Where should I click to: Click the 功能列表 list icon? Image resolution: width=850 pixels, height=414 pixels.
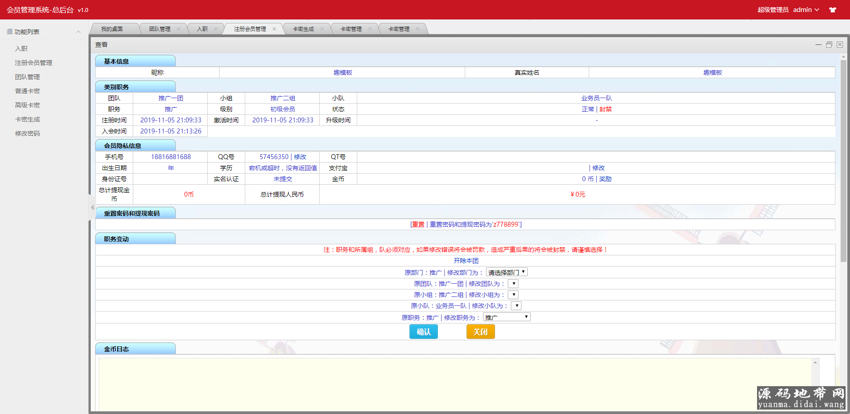[x=10, y=32]
